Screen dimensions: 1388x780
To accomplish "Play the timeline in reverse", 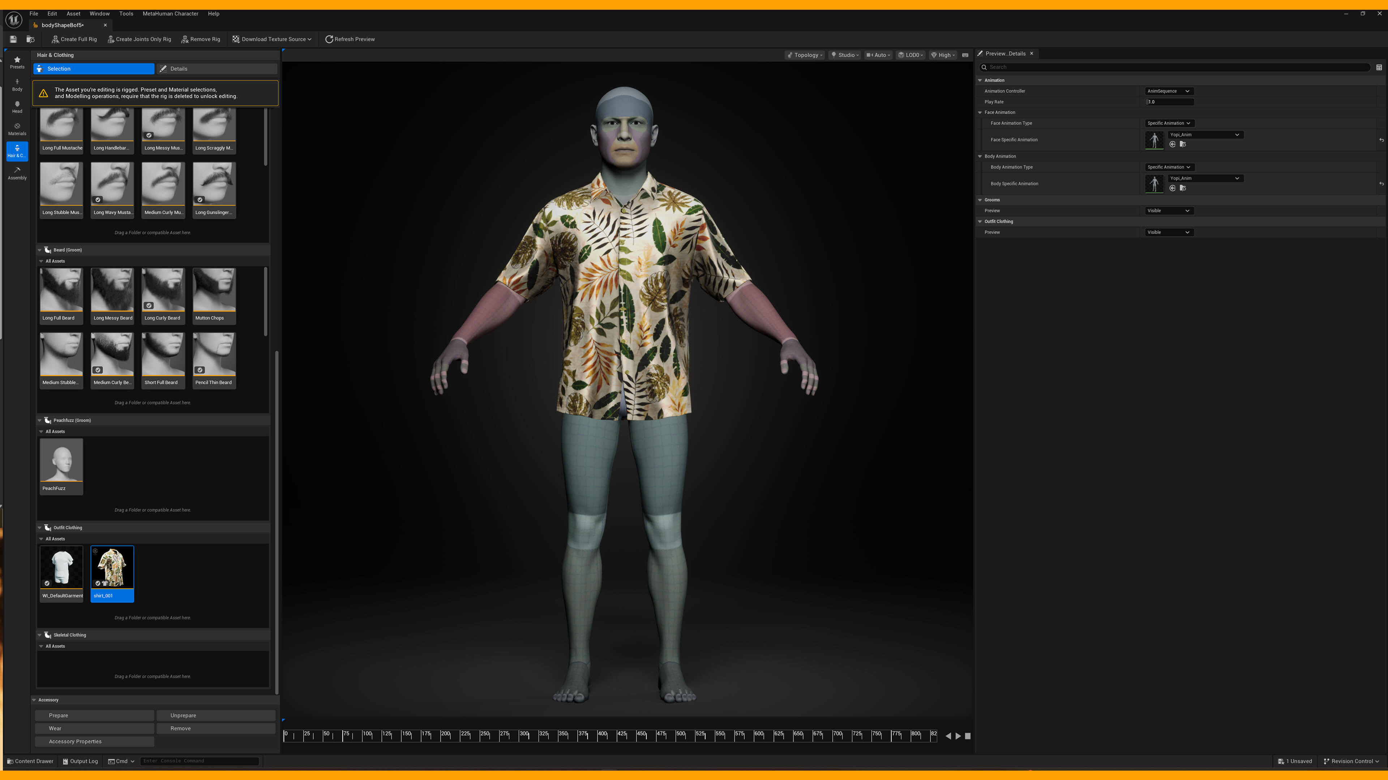I will 948,736.
